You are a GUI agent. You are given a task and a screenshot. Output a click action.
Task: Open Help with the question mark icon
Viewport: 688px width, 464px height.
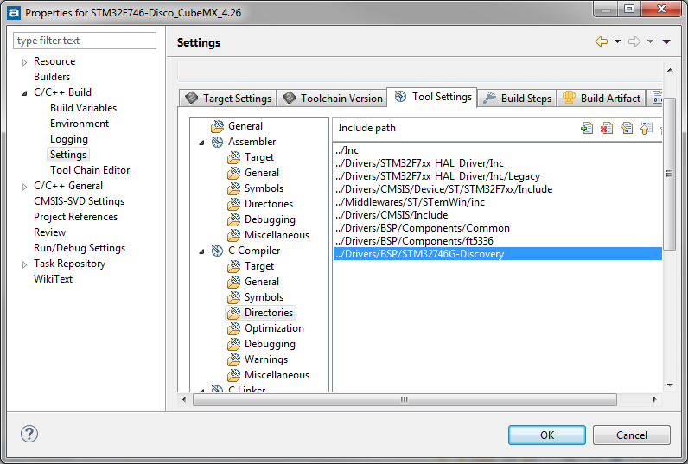pos(29,435)
